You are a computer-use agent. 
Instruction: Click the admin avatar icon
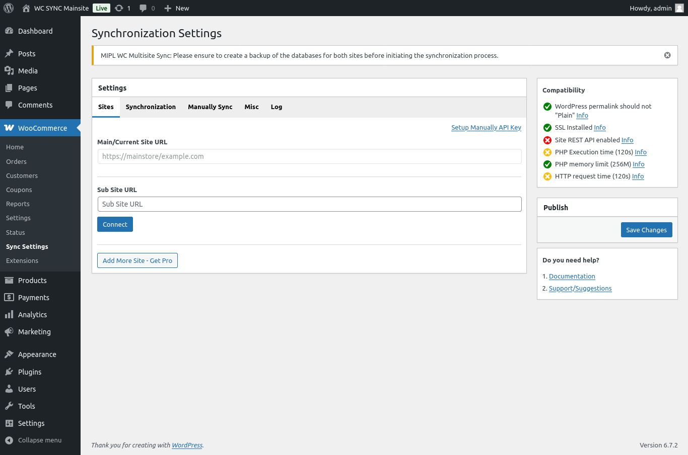point(679,8)
